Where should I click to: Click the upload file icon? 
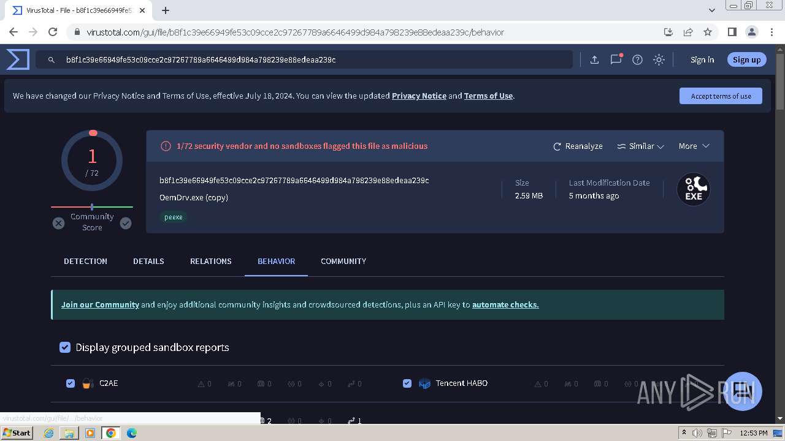(594, 59)
